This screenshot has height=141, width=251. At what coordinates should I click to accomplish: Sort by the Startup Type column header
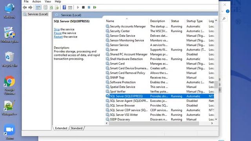(x=195, y=21)
